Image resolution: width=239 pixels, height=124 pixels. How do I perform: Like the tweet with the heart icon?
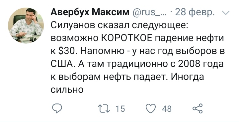151,108
